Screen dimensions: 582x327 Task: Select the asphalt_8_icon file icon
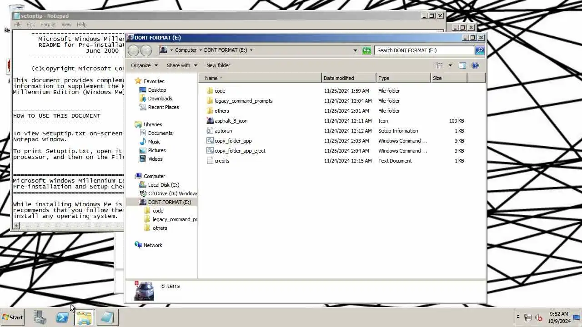(x=210, y=121)
